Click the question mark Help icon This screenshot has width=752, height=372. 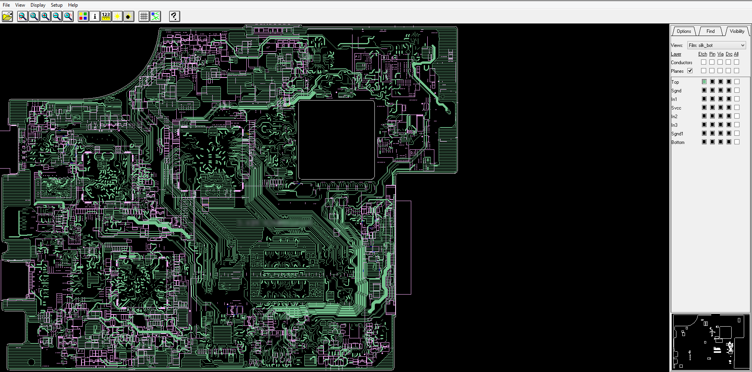pyautogui.click(x=174, y=16)
